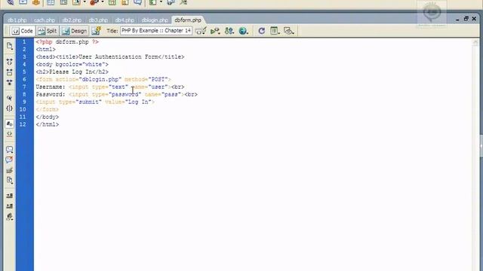Open the View Options menu
Viewport: 483px width, 271px height.
point(275,31)
